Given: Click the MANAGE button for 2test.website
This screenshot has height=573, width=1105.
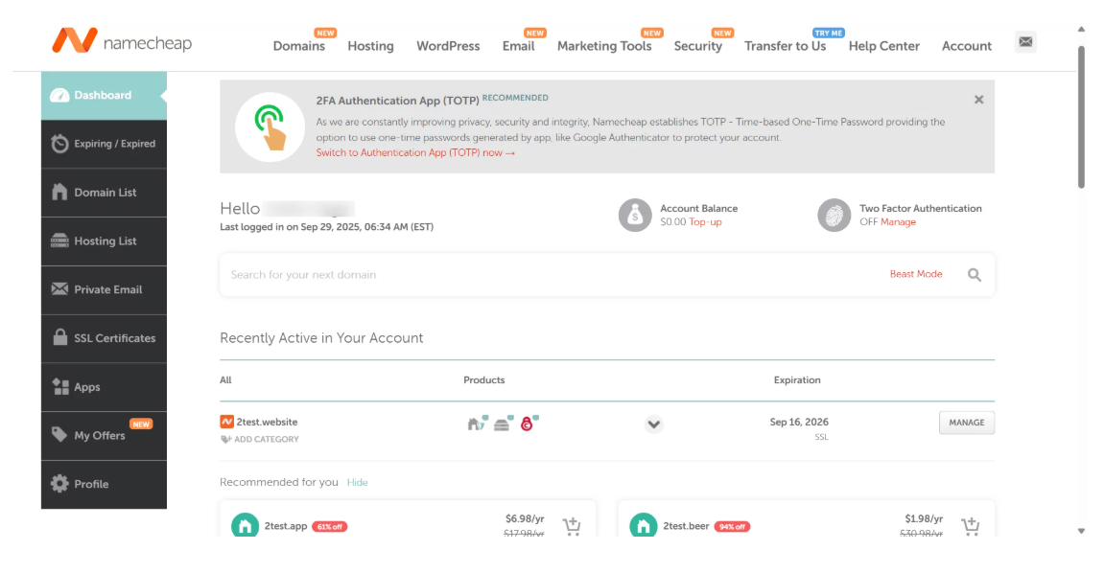Looking at the screenshot, I should (x=966, y=423).
